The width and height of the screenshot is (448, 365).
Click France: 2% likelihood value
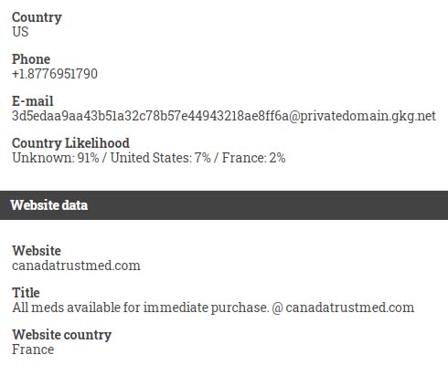point(253,158)
